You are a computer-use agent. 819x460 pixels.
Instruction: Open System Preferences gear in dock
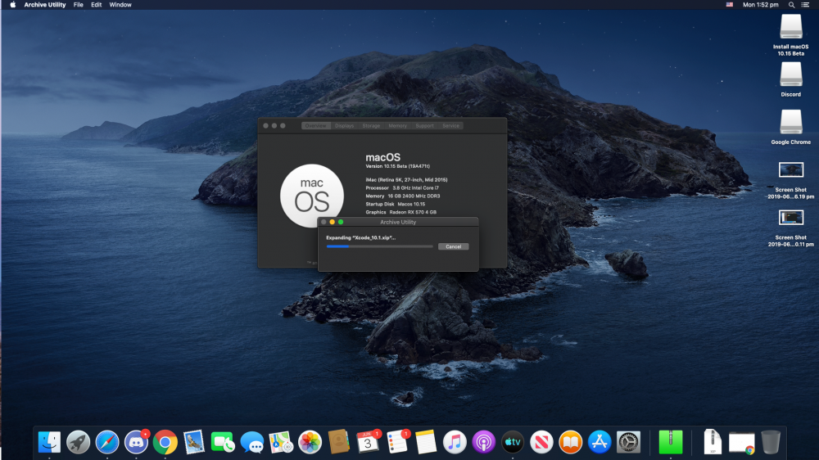[x=628, y=442]
